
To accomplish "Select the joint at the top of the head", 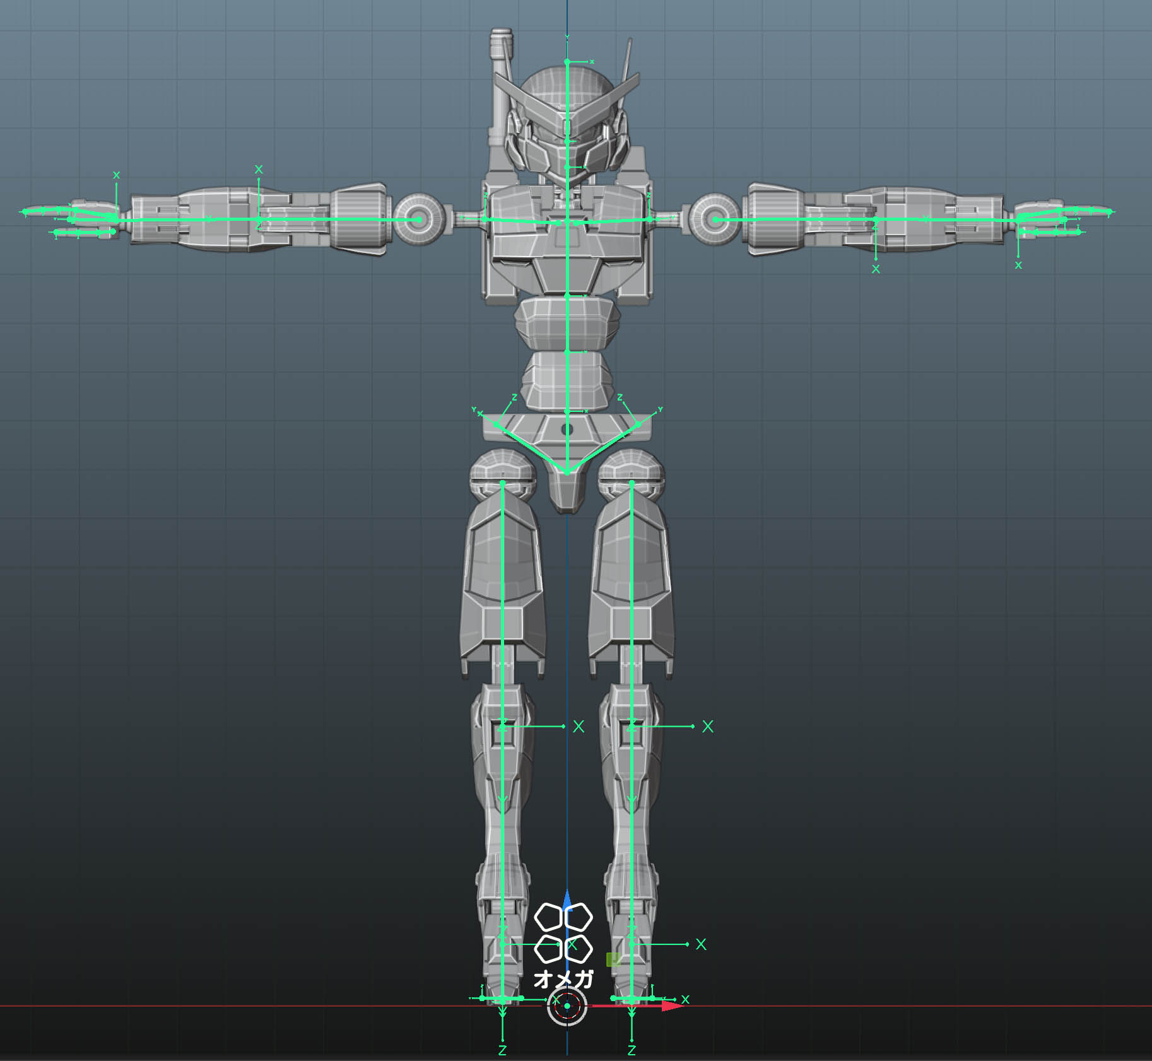I will click(x=567, y=62).
